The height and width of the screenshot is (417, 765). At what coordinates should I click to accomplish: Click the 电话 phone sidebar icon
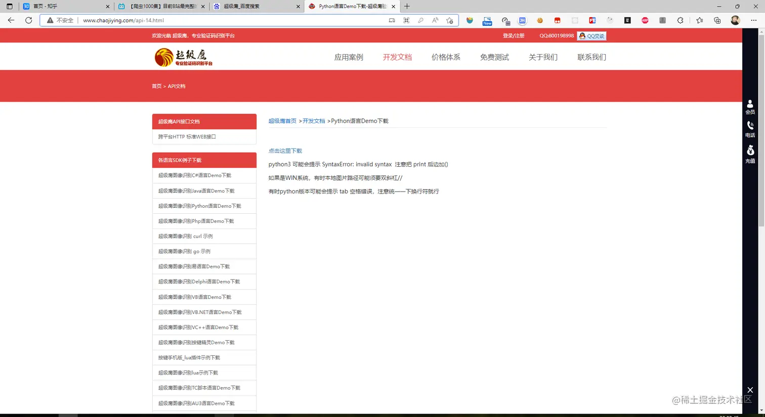click(750, 129)
